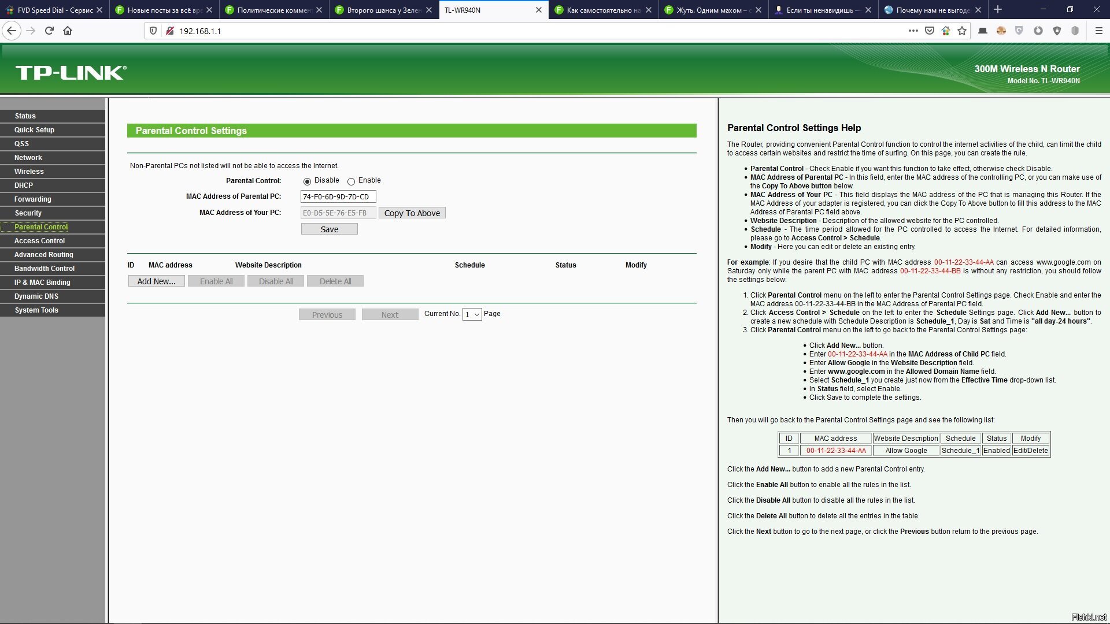Click the Previous page navigation button
Image resolution: width=1110 pixels, height=624 pixels.
click(327, 314)
